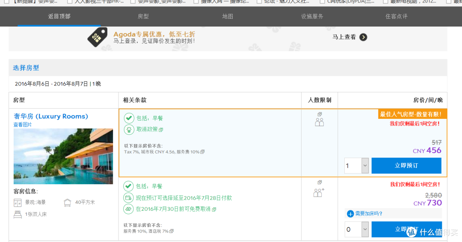Click the luxury room pool photo thumbnail

click(63, 156)
